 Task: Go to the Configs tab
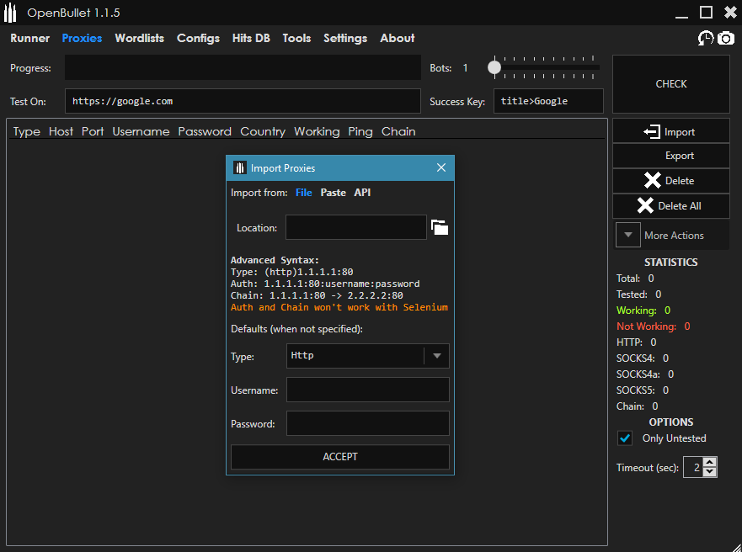pos(198,38)
